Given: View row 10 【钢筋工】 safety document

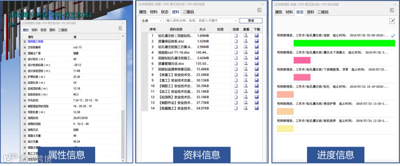Looking at the screenshot, I should [x=246, y=86].
